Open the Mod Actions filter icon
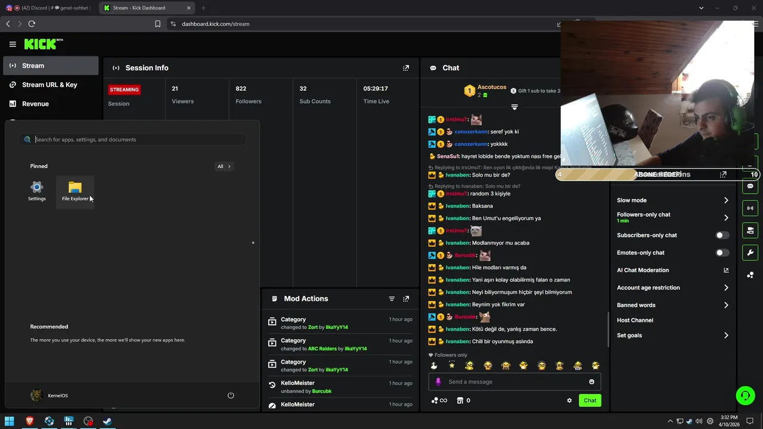Viewport: 763px width, 429px height. (392, 299)
